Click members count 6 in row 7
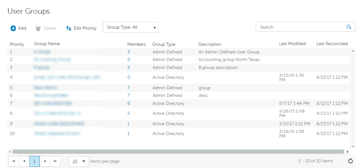Screen dimensions: 357x168 point(129,103)
